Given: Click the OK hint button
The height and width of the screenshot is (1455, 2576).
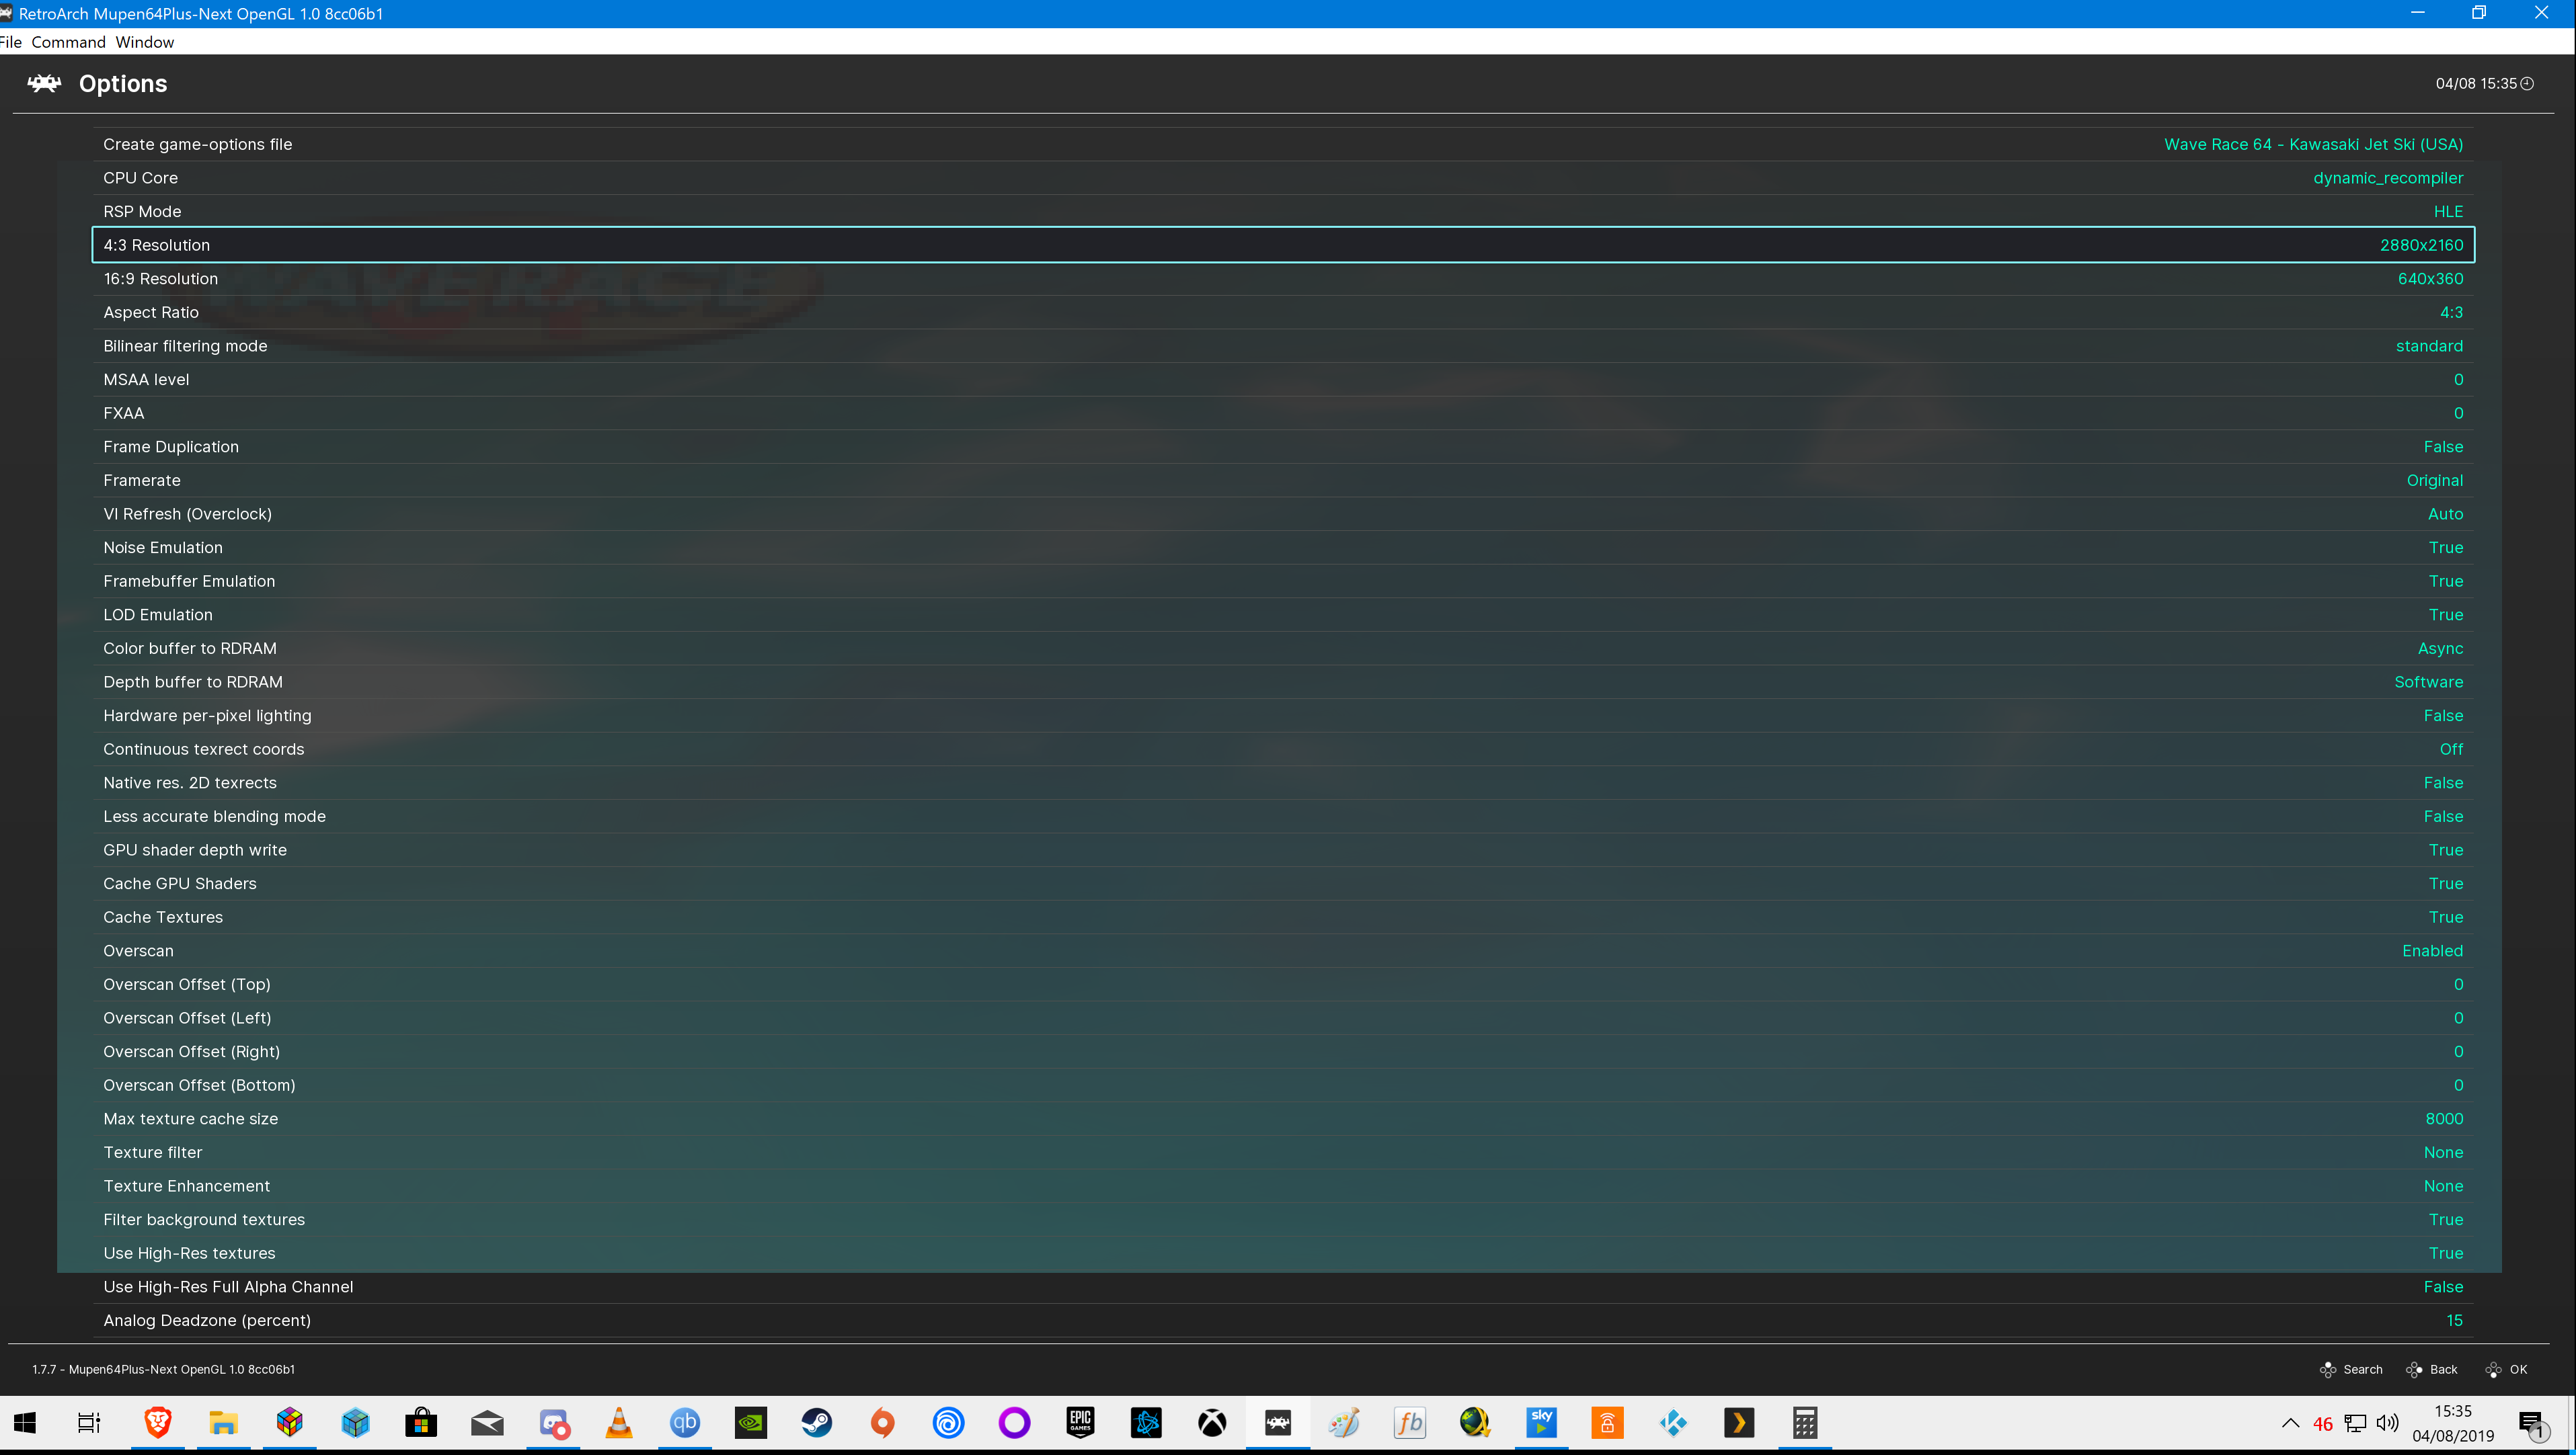Looking at the screenshot, I should (x=2507, y=1369).
